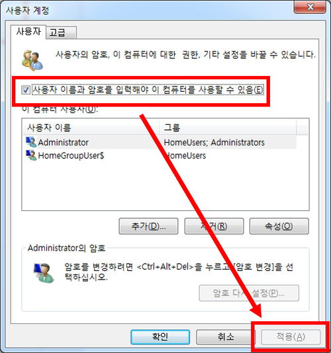Select the Administrator user name row

160,142
